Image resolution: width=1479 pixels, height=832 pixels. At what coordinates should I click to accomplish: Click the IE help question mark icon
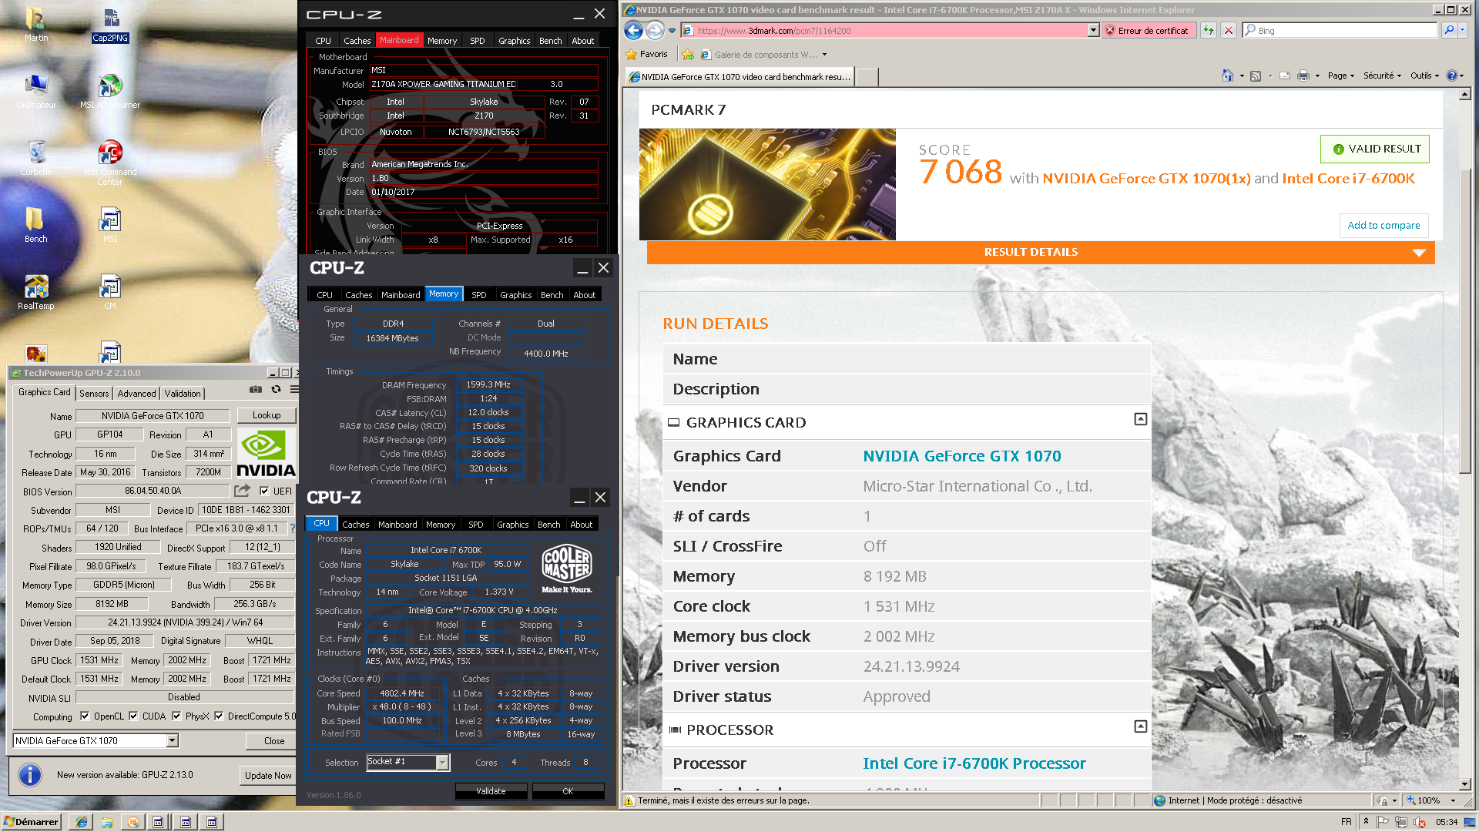pyautogui.click(x=1452, y=75)
